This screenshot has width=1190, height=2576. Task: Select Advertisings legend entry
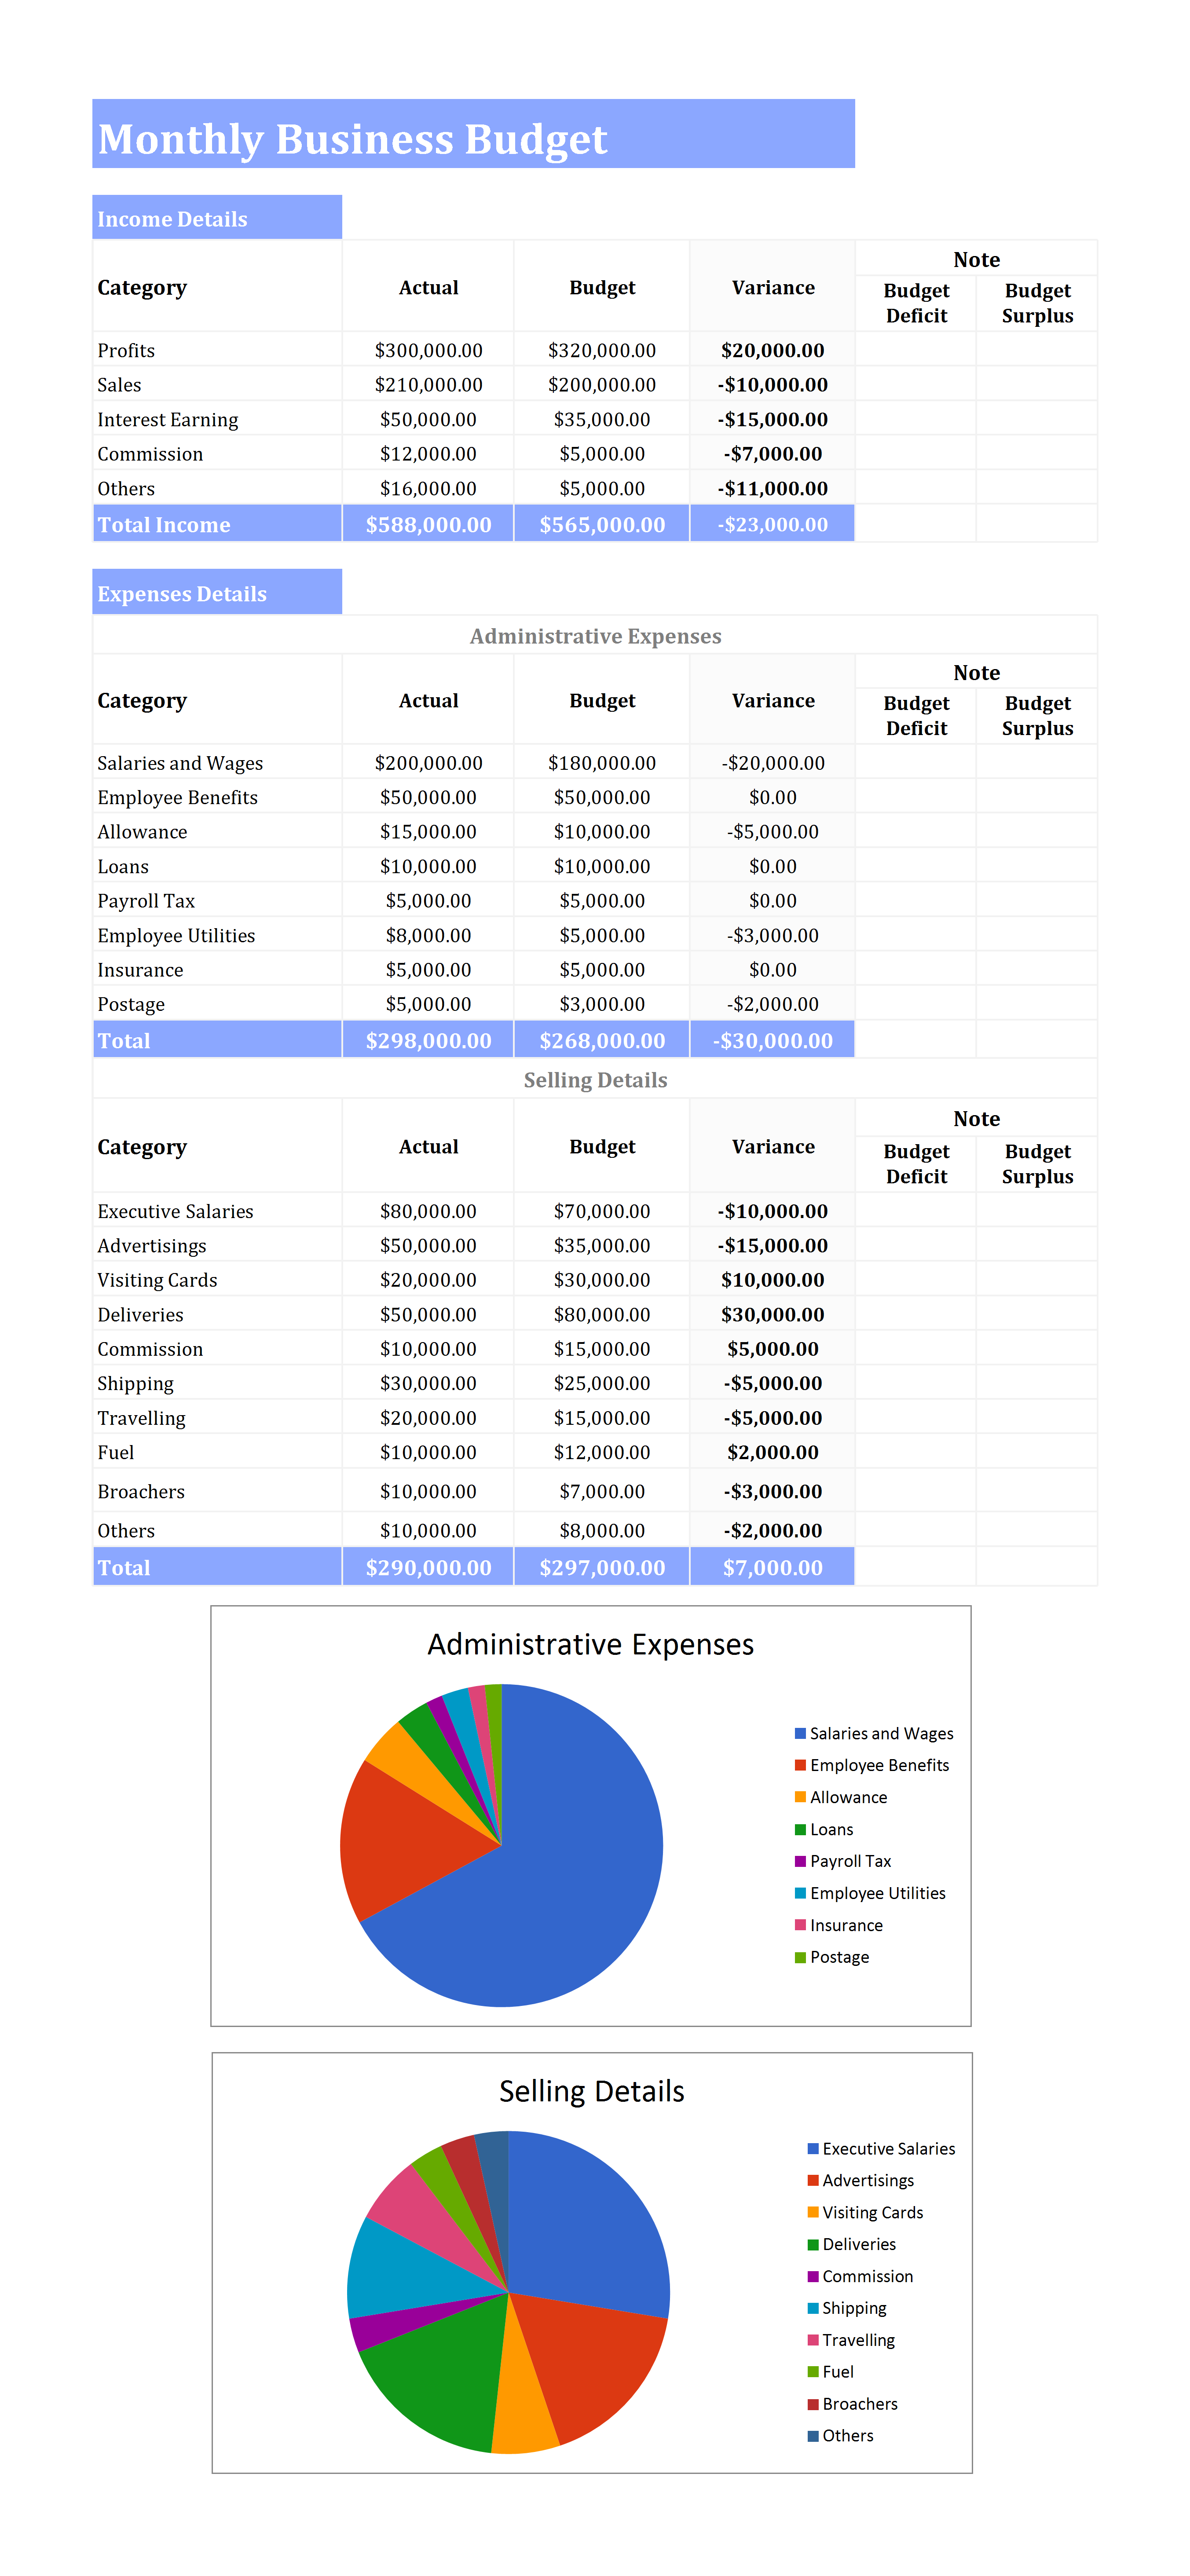[861, 2180]
